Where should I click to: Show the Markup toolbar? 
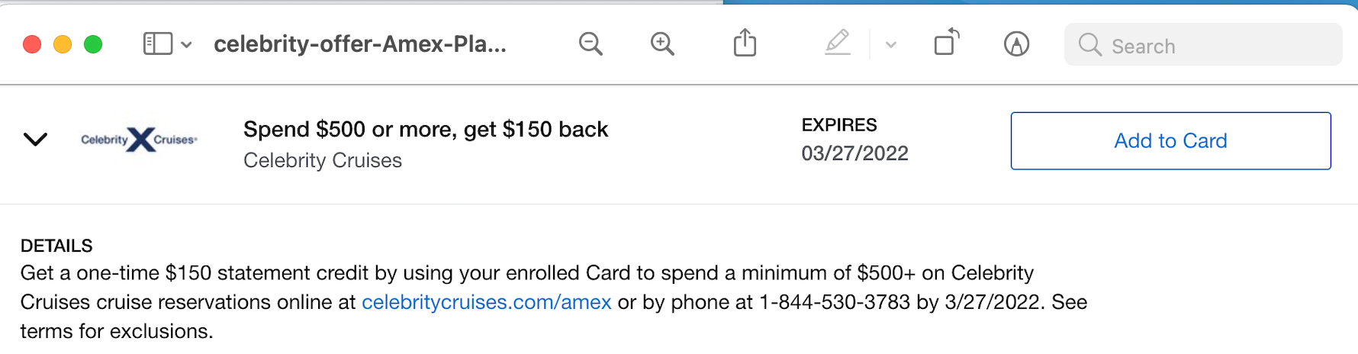pyautogui.click(x=1016, y=44)
